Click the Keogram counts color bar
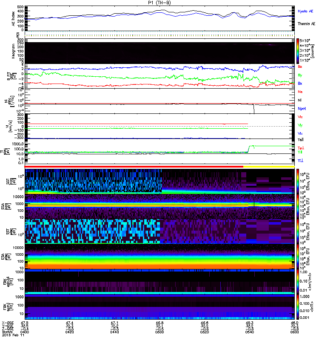Screen dimensions: 319x341 [x=298, y=51]
